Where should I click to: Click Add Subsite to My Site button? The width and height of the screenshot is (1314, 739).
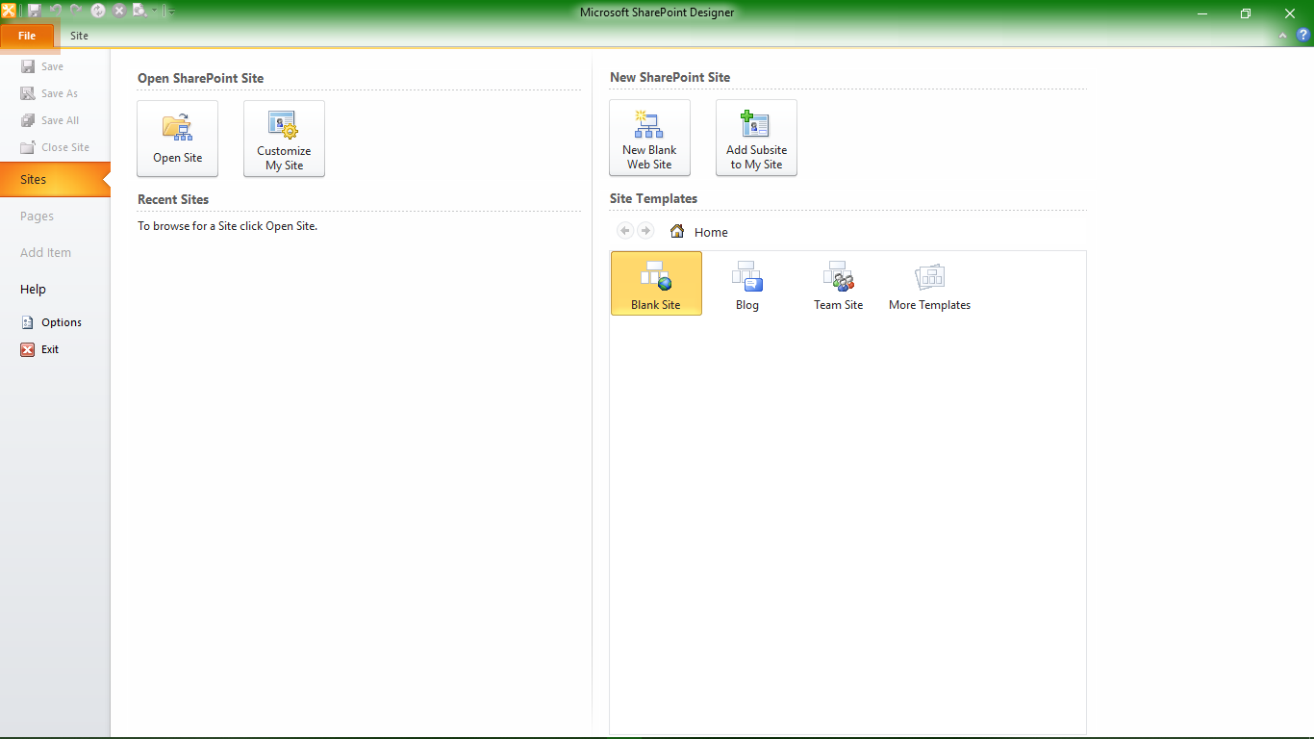click(x=756, y=138)
